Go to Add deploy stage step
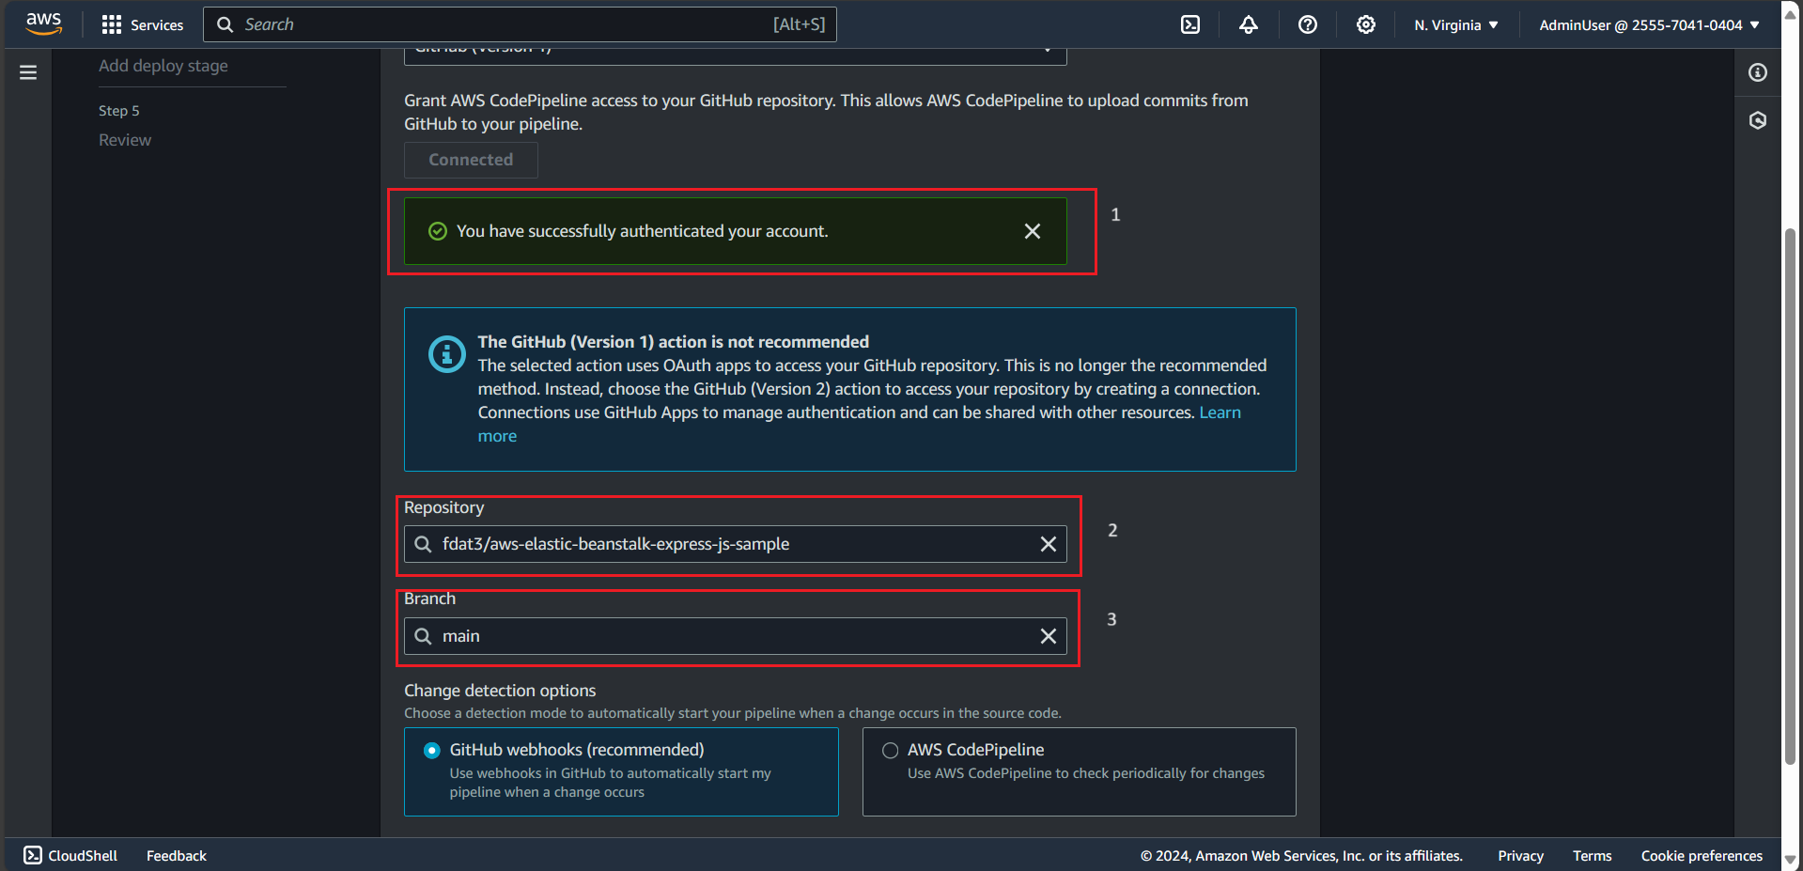The height and width of the screenshot is (871, 1803). [x=163, y=66]
